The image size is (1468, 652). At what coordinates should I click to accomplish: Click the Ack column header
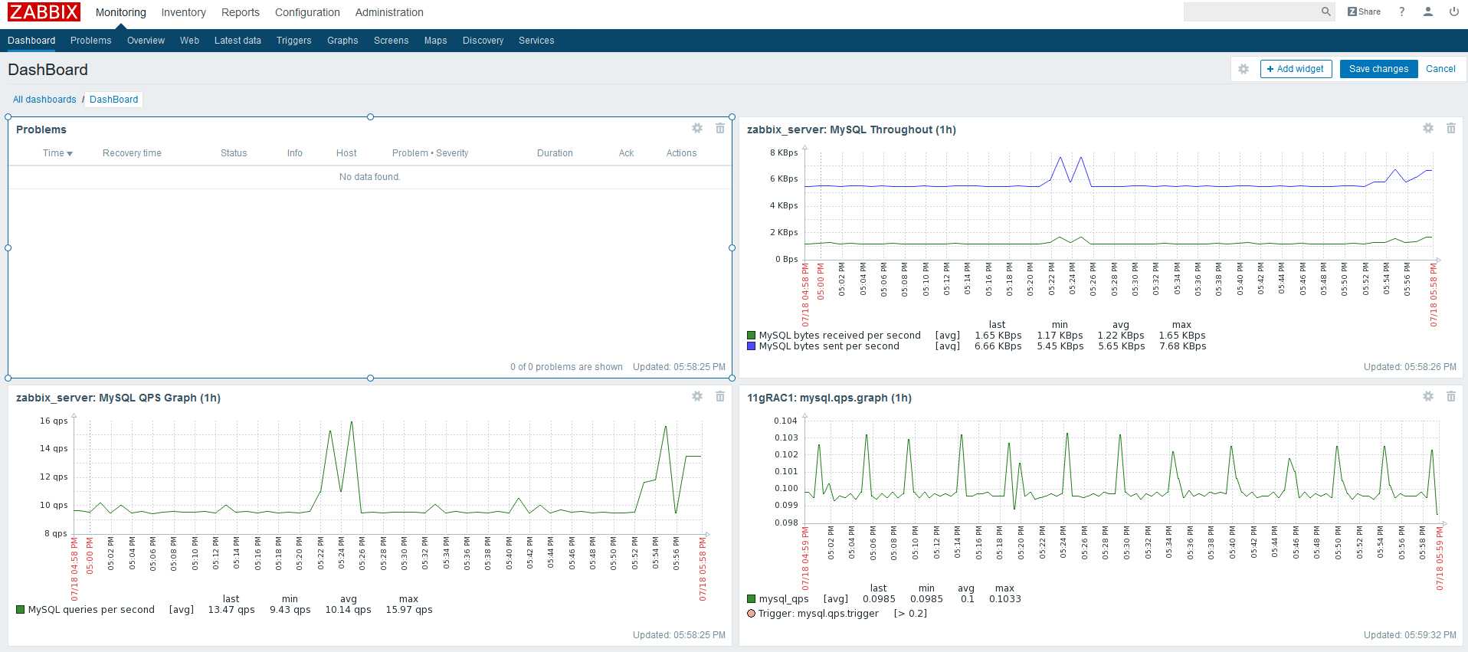626,153
